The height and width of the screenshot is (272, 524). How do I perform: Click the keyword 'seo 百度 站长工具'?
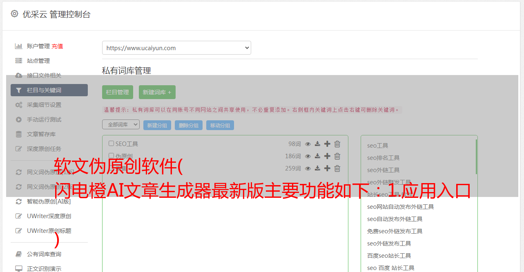[391, 268]
